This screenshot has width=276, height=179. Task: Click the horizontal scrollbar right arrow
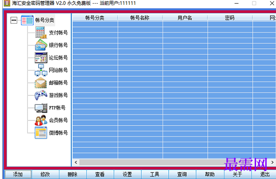point(272,162)
